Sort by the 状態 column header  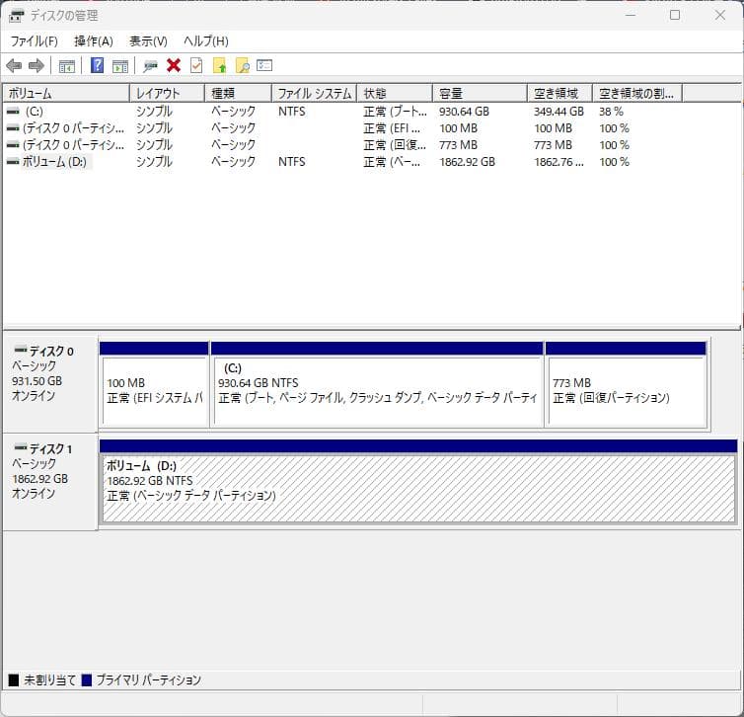pyautogui.click(x=395, y=93)
